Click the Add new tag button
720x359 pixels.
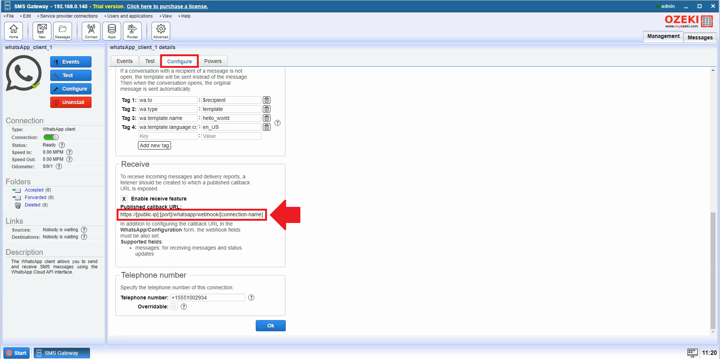tap(154, 145)
